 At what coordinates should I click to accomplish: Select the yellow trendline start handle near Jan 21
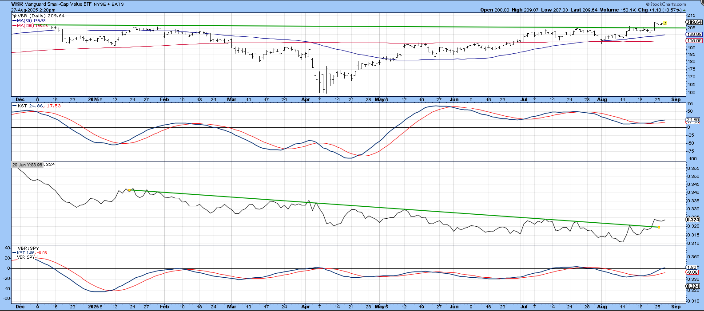(129, 190)
